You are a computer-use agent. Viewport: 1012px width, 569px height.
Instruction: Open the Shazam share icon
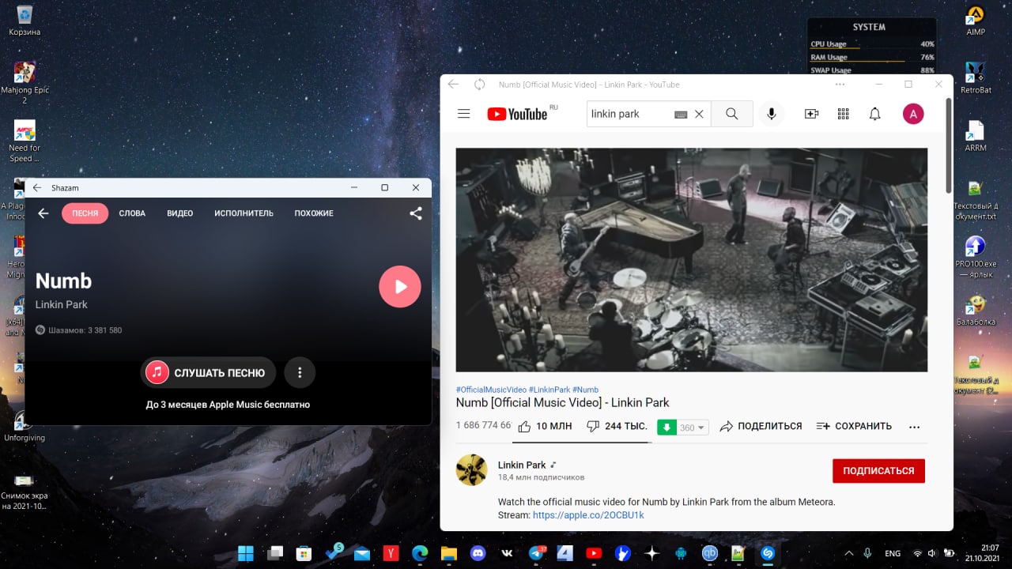point(415,213)
